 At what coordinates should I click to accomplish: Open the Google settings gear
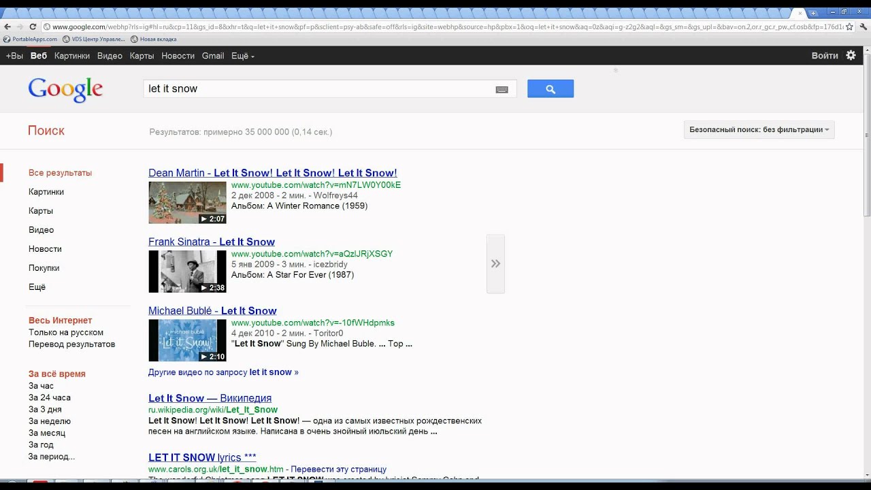[851, 56]
